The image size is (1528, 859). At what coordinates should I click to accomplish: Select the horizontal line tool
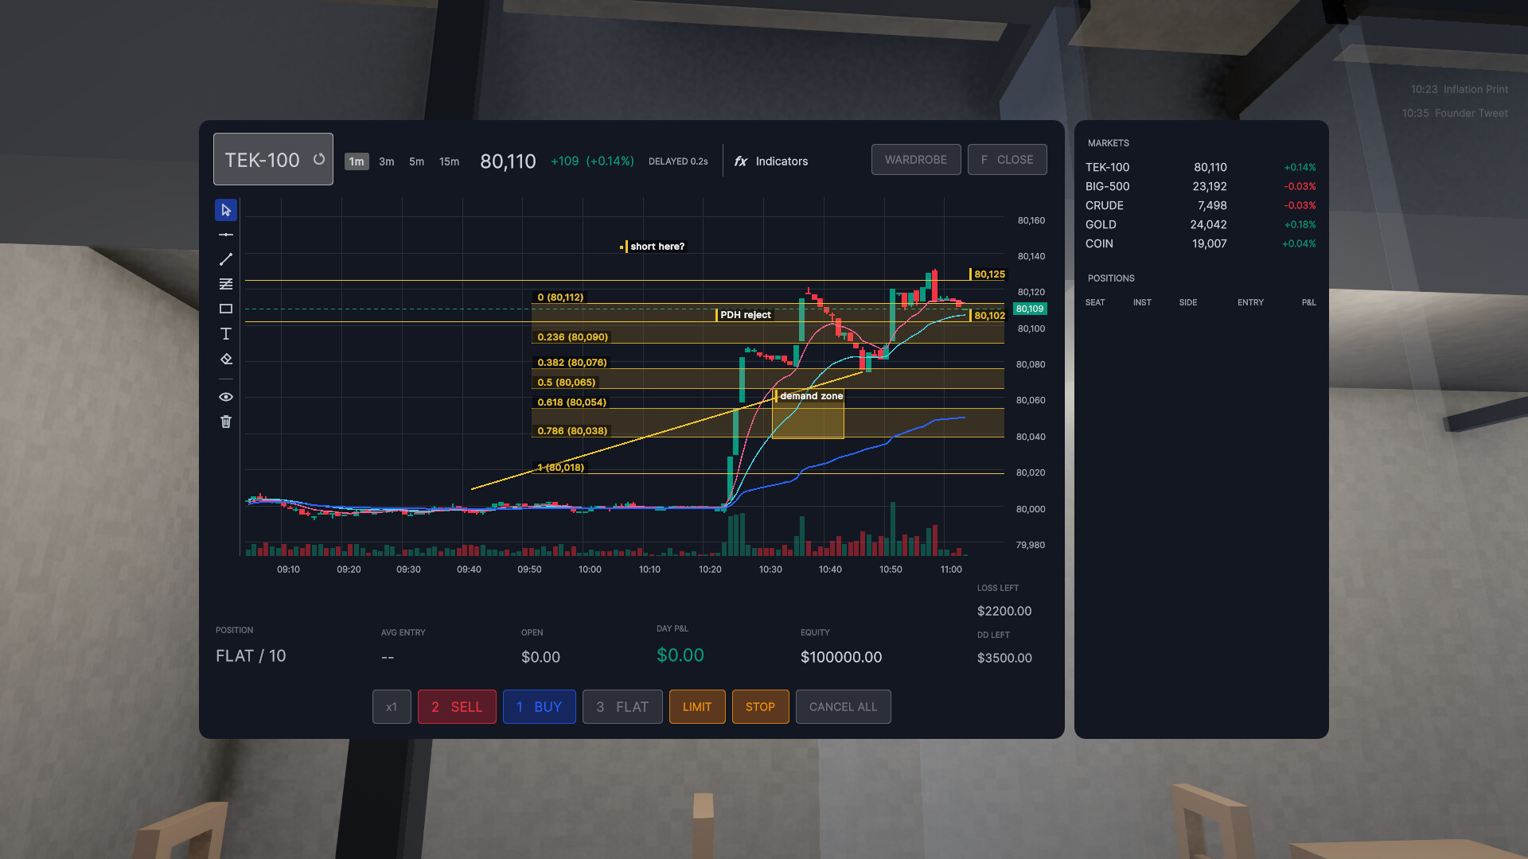point(226,235)
